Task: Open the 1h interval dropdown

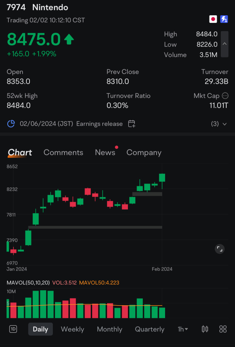Action: (x=183, y=329)
